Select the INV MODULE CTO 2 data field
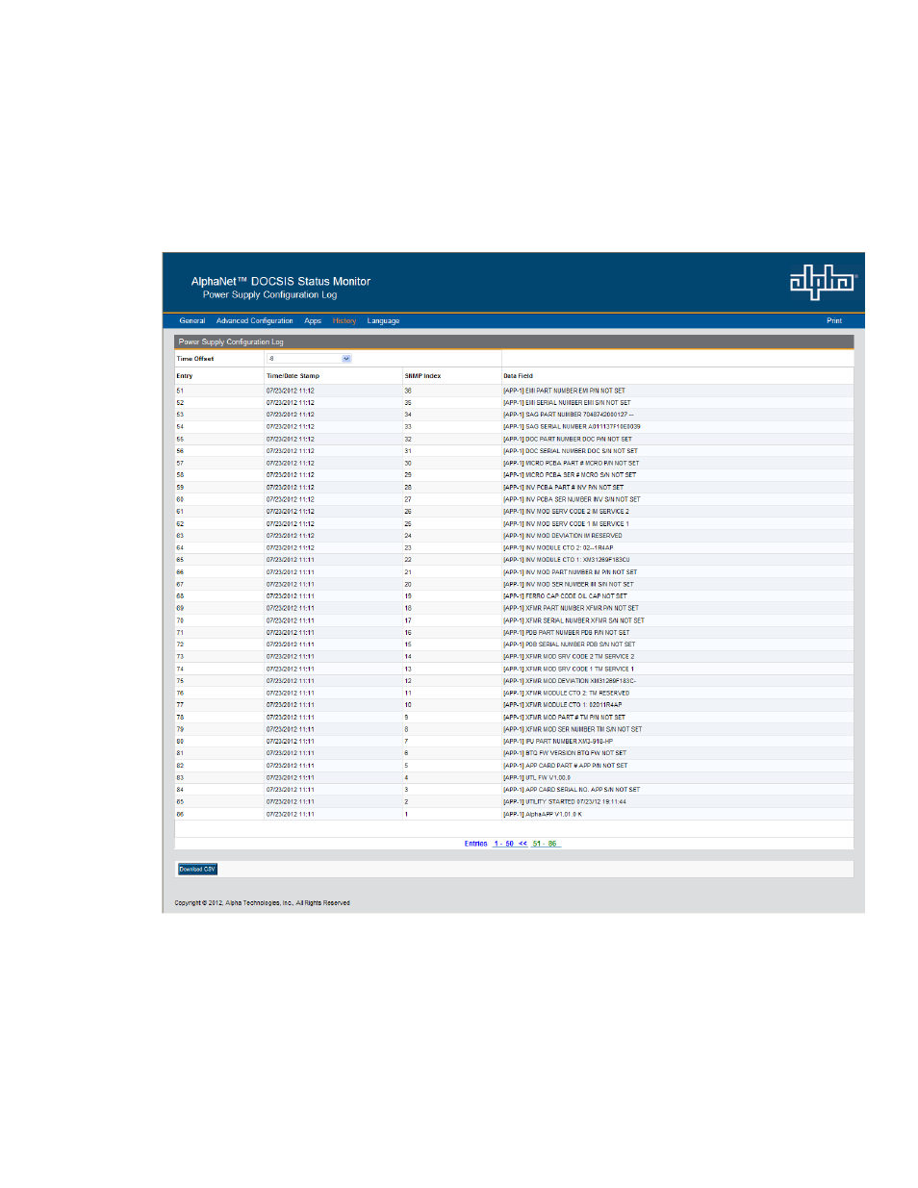Viewport: 918px width, 1188px height. coord(558,547)
